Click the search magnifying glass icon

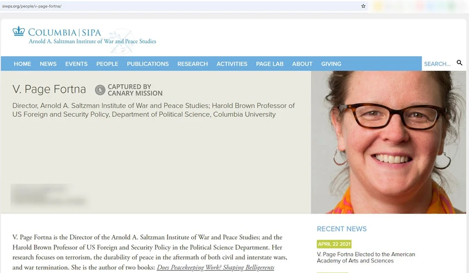pos(460,63)
